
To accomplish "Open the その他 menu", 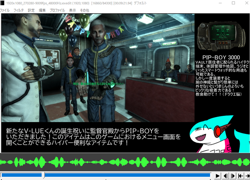I will click(85, 10).
